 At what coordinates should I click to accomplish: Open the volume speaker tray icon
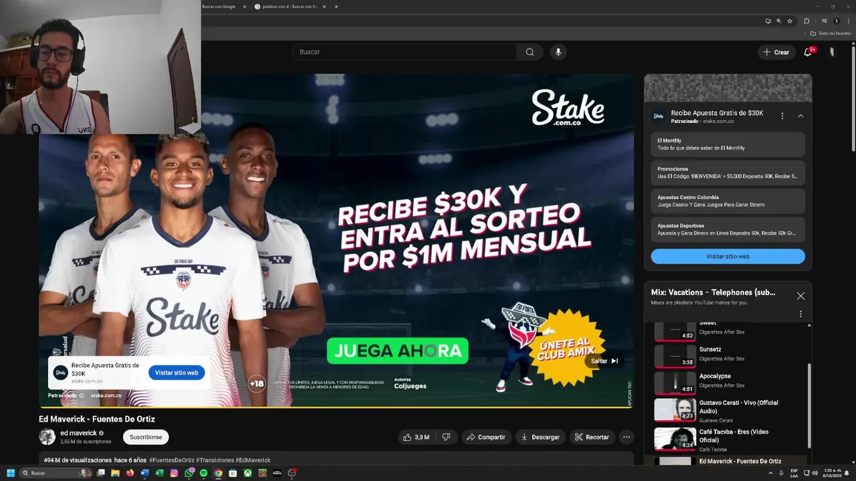815,473
